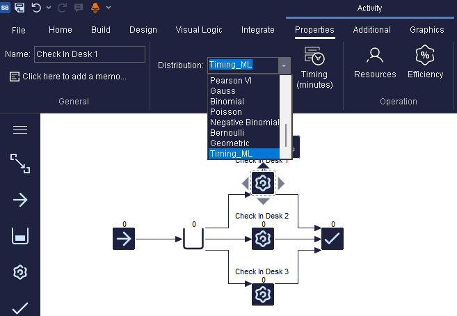Click the Start Point arrow object on canvas
457x316 pixels.
tap(124, 239)
